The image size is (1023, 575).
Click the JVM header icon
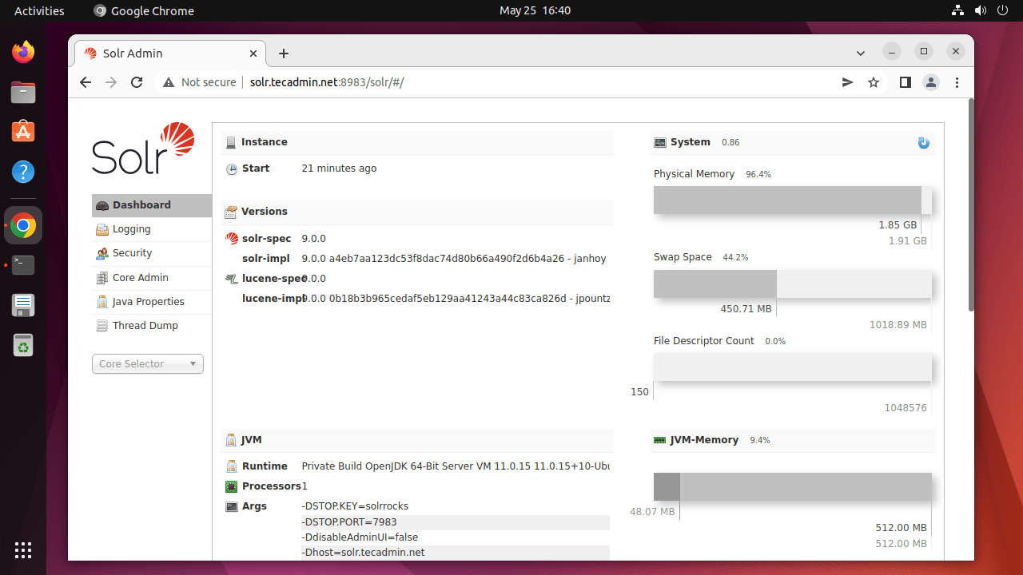tap(231, 440)
